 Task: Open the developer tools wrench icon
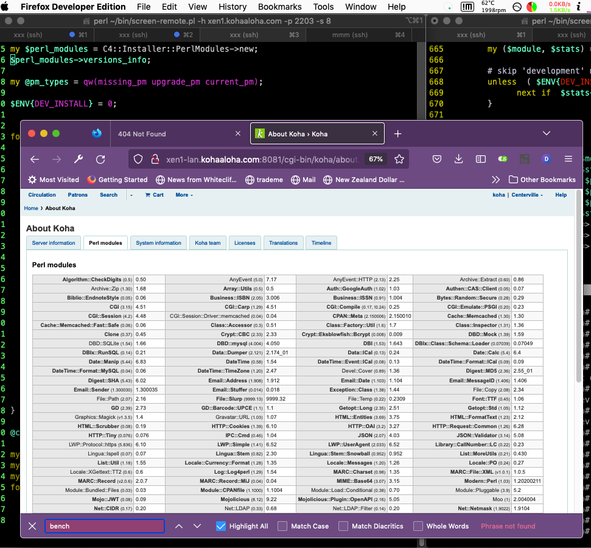(x=79, y=159)
